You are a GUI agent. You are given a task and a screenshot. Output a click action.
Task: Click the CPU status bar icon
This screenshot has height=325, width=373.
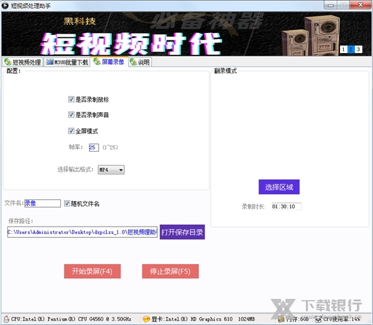[6, 319]
